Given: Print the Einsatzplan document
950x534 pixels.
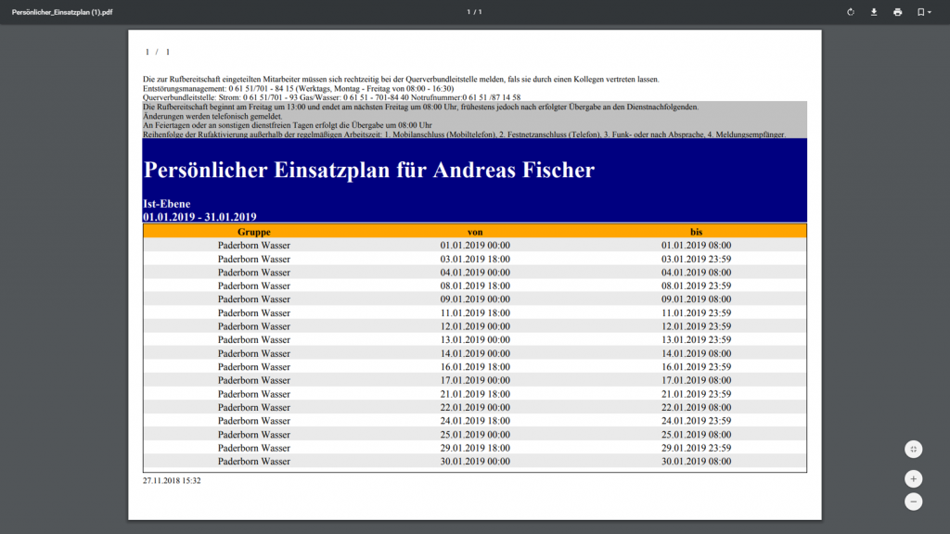Looking at the screenshot, I should (x=897, y=12).
